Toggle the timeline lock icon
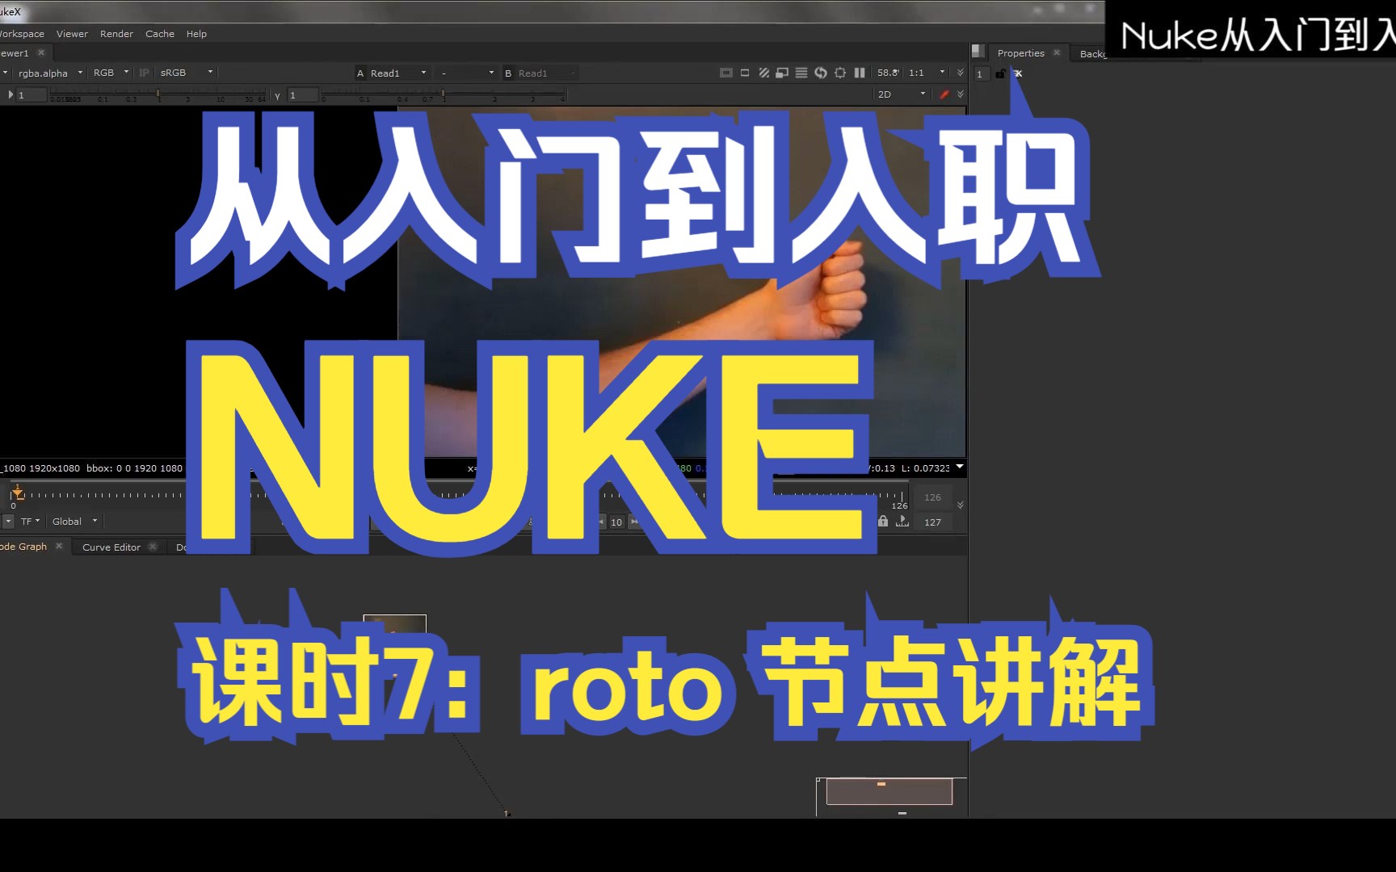This screenshot has height=872, width=1396. pyautogui.click(x=883, y=522)
